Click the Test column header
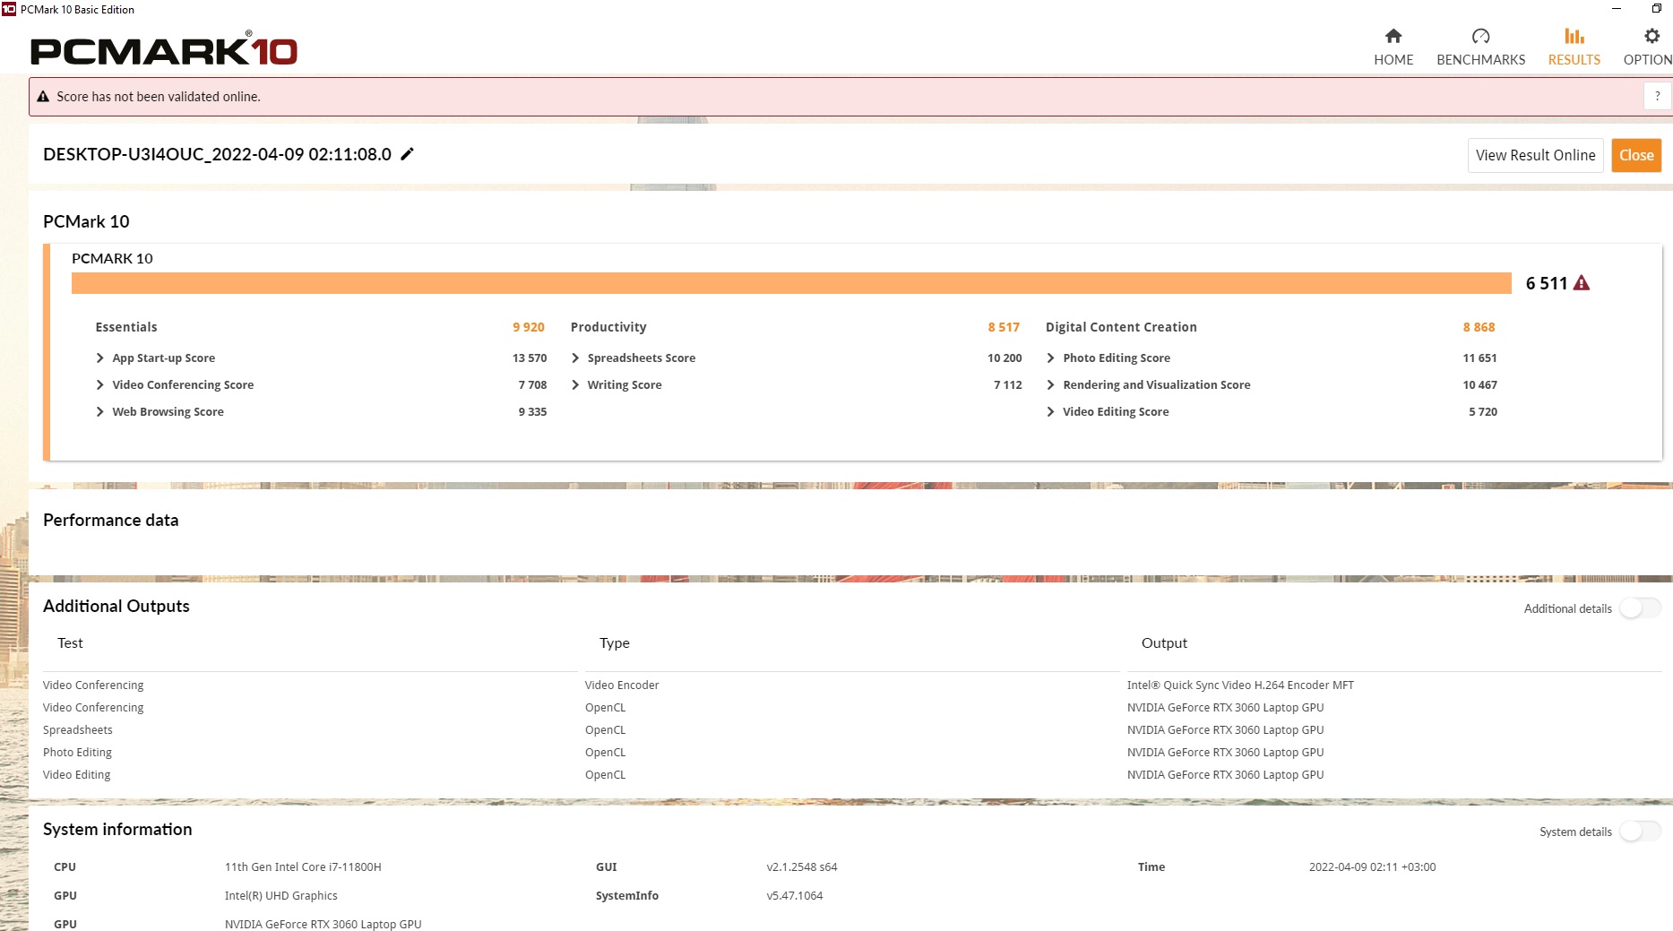This screenshot has height=931, width=1673. coord(70,642)
